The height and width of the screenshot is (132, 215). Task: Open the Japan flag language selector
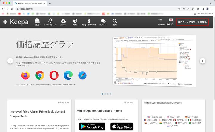[x=171, y=20]
